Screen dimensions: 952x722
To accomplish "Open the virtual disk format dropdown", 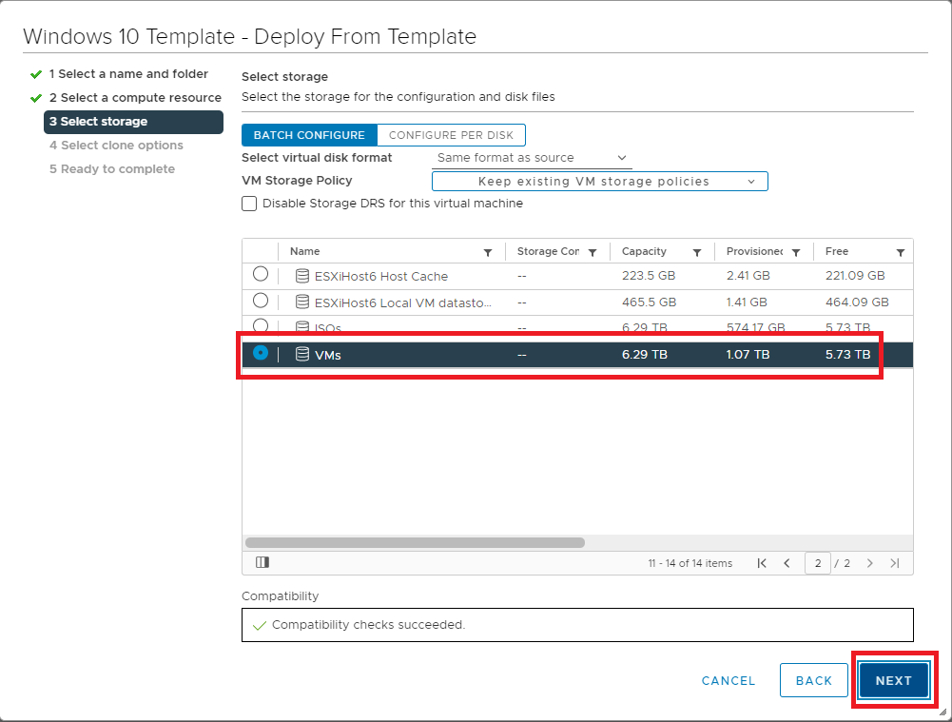I will pos(532,158).
